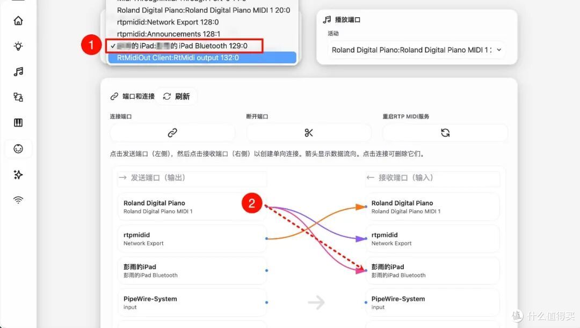Open the piano keyboard section in sidebar

(x=18, y=123)
